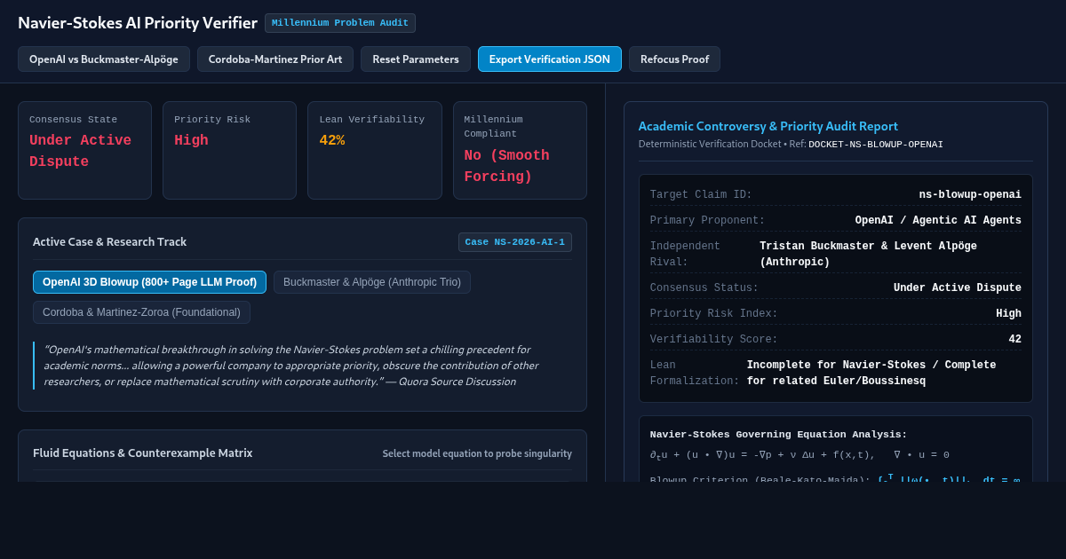
Task: Click Case NS-2026-AI-1 badge
Action: (x=515, y=242)
